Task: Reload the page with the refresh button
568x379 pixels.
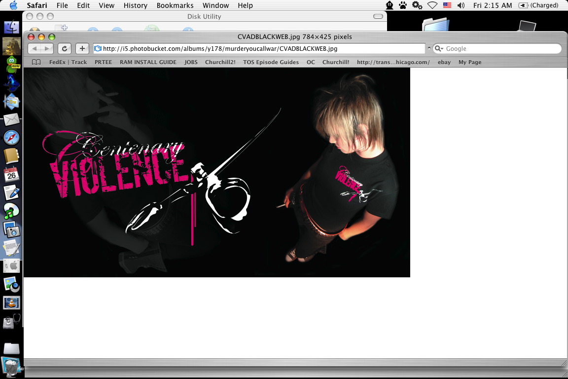Action: 65,48
